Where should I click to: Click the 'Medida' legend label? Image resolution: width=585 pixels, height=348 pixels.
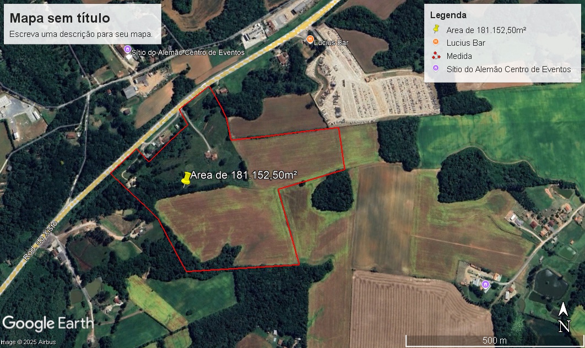tap(459, 56)
